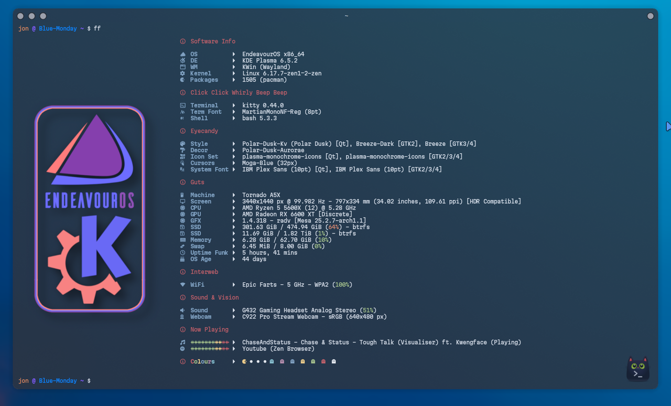Click the 'Youtube (Zen Browser)' text
The width and height of the screenshot is (671, 406).
278,349
